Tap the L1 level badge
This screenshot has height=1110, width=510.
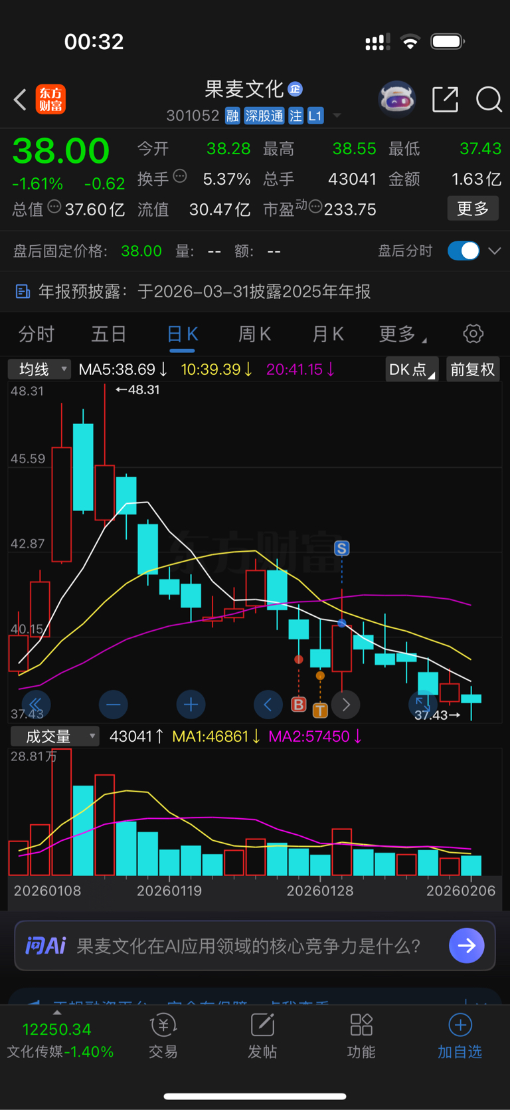[315, 116]
